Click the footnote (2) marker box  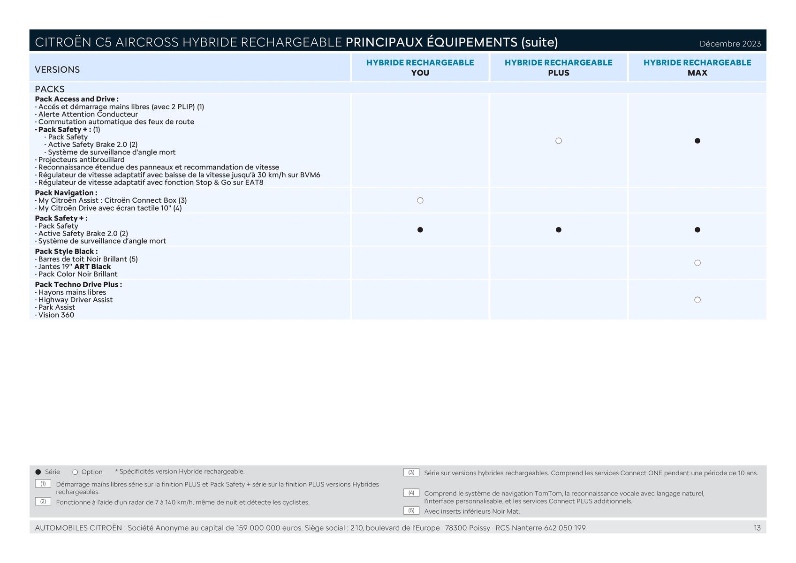click(x=43, y=502)
